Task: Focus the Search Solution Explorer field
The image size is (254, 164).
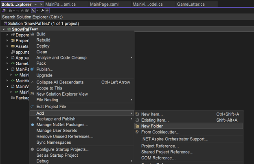Action: 127,17
